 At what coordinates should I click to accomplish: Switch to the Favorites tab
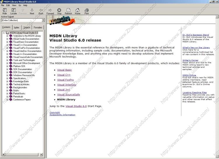[38, 27]
